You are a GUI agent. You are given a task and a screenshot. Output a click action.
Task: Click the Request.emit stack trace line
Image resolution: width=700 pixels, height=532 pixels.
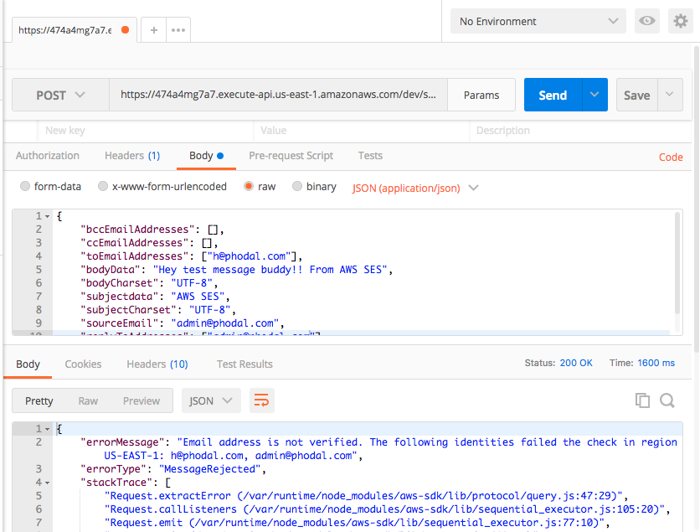point(358,523)
